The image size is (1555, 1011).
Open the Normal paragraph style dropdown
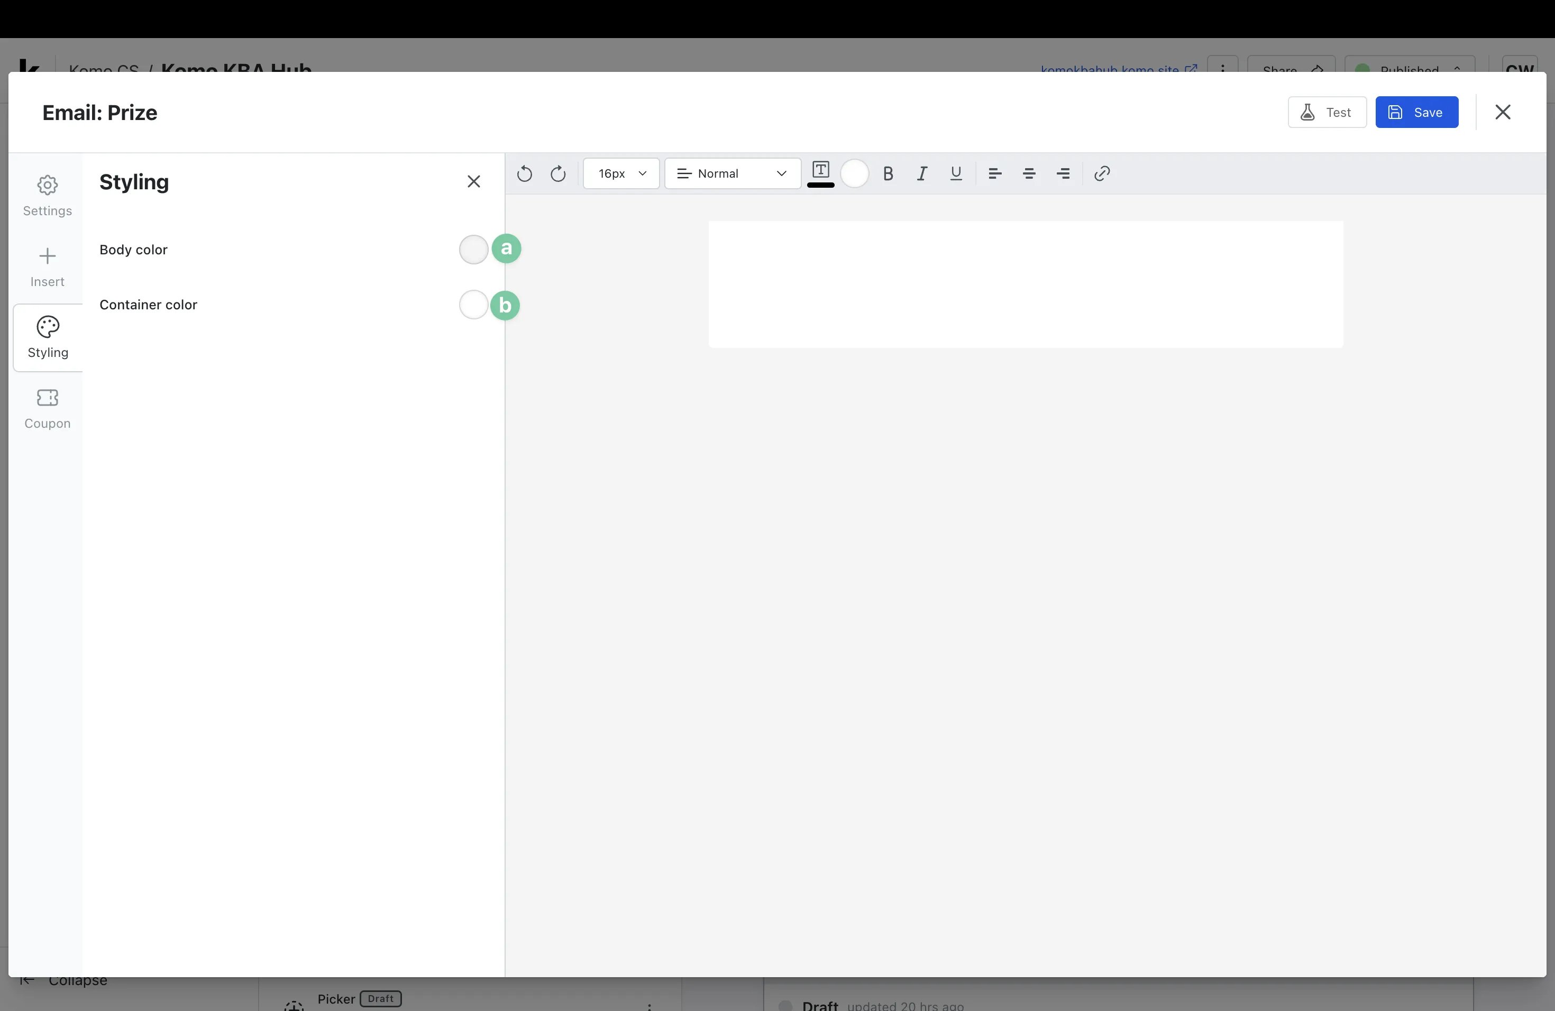(733, 174)
